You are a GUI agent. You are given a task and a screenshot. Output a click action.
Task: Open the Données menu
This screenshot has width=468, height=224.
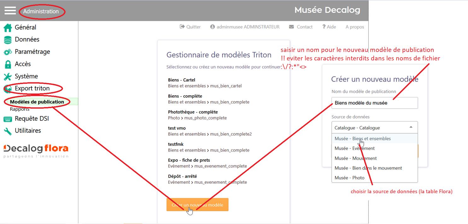point(27,39)
